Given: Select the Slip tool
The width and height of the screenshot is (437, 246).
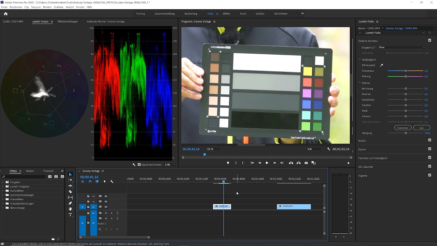Looking at the screenshot, I should tap(70, 197).
